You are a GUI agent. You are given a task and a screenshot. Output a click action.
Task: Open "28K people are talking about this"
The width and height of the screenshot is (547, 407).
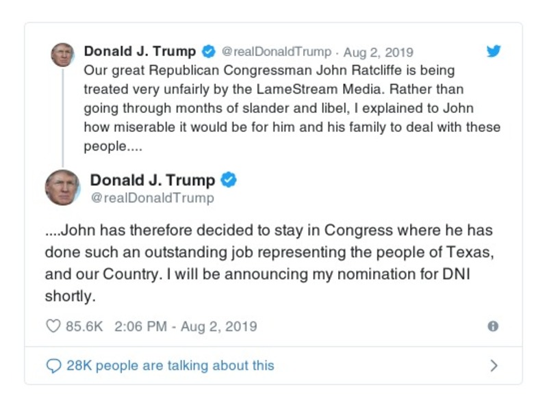170,366
